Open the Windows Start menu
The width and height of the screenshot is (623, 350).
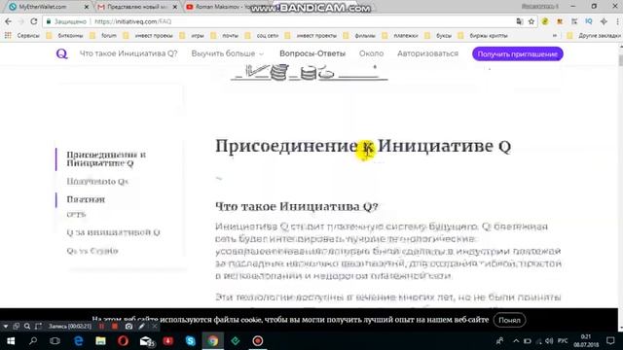[11, 341]
